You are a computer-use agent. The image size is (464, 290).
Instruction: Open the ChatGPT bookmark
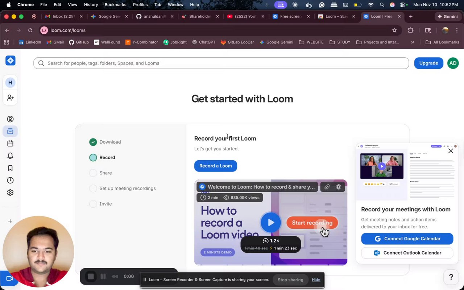point(204,42)
